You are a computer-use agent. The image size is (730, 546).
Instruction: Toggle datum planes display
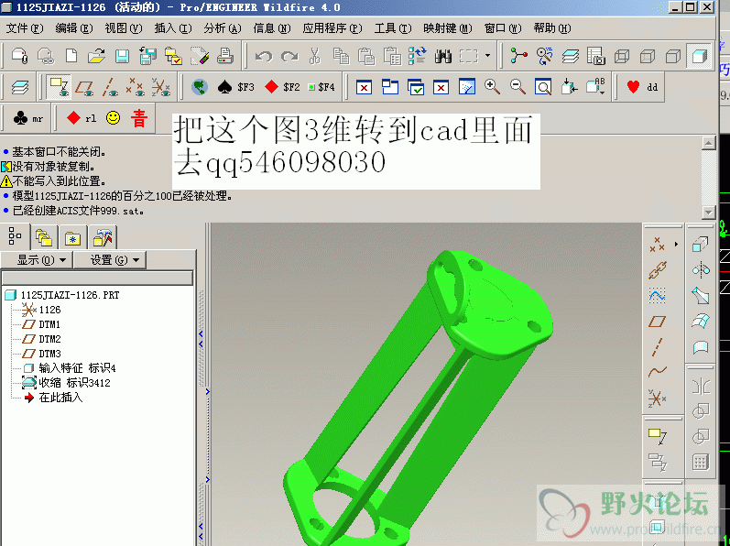coord(85,87)
